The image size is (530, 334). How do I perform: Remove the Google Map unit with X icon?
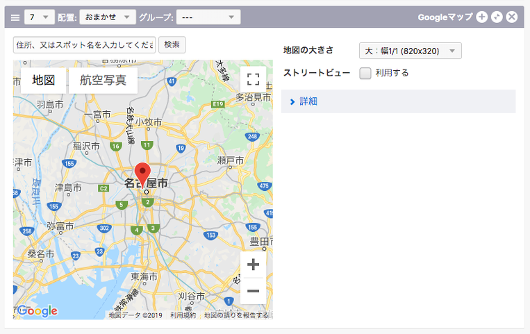pyautogui.click(x=512, y=17)
